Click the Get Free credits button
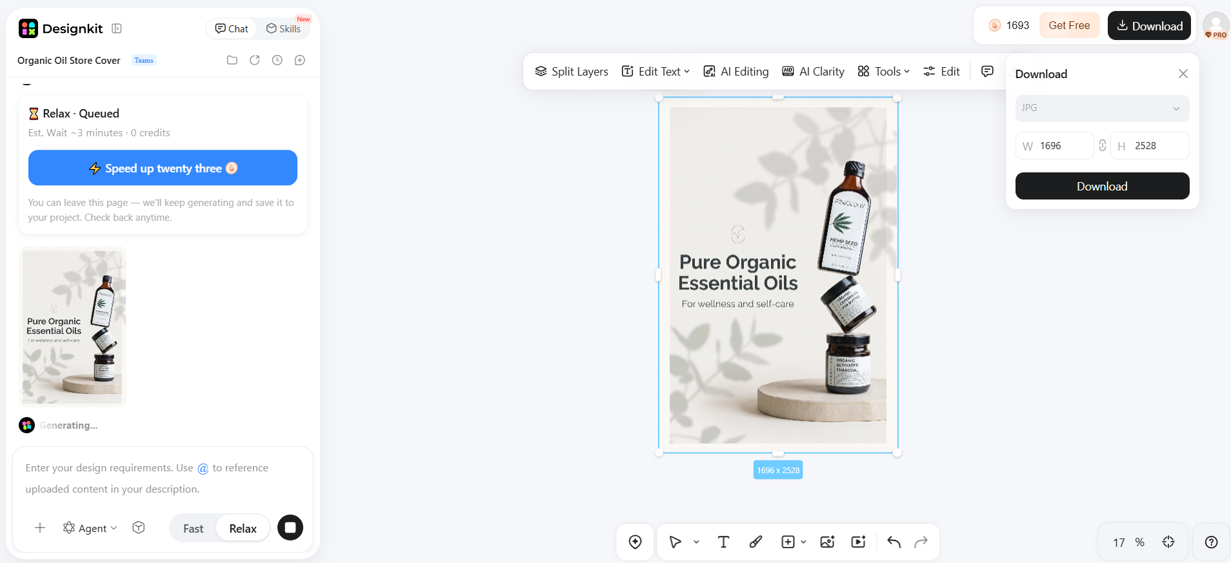 [1069, 25]
